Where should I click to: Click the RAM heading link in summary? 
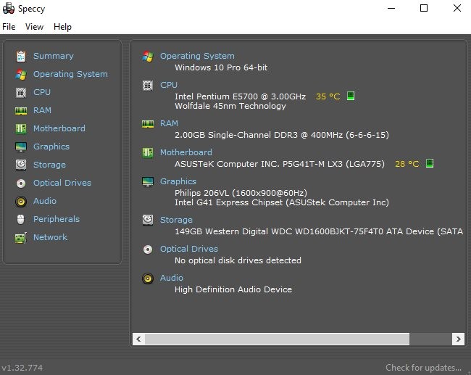[x=169, y=123]
